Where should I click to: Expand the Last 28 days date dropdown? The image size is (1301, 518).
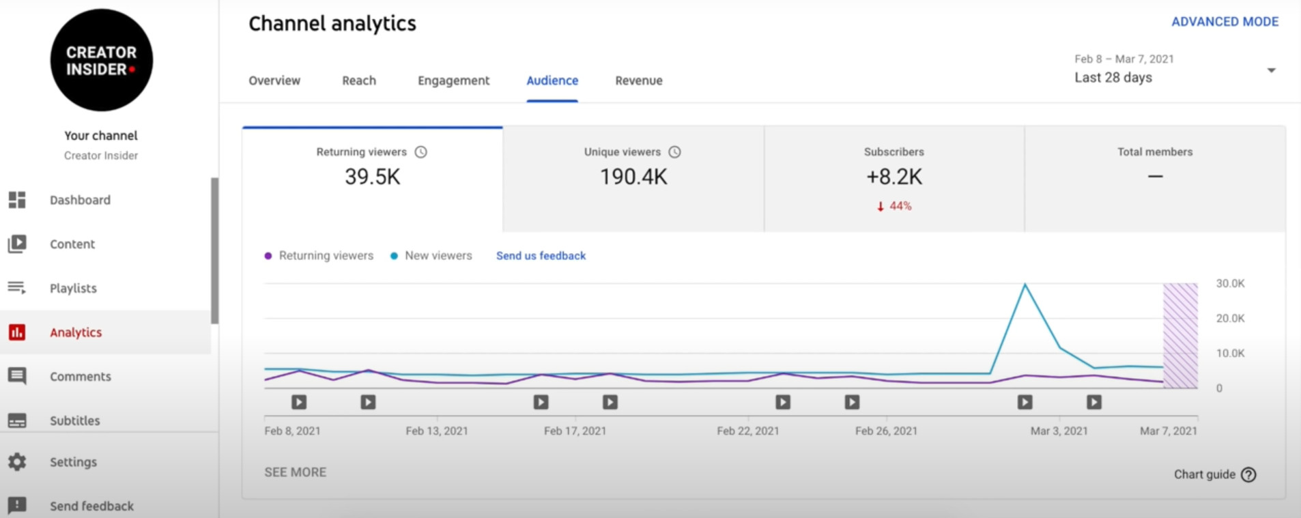(x=1271, y=70)
